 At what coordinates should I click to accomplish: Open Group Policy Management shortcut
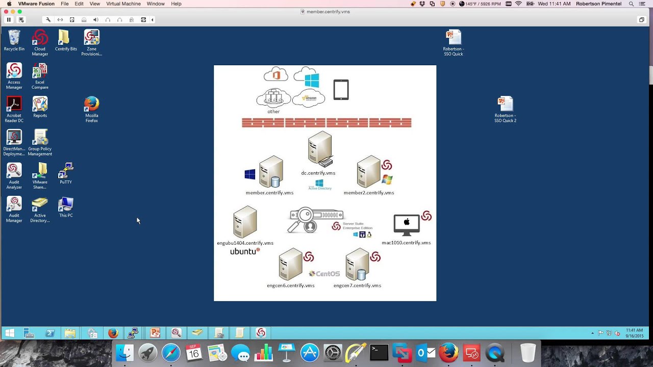[x=40, y=143]
